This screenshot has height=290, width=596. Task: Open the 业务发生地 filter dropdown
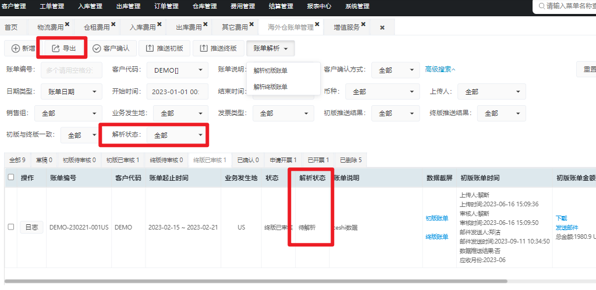coord(180,113)
